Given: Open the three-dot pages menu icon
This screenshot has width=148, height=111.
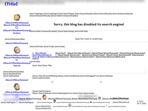Looking at the screenshot, I should (x=17, y=102).
